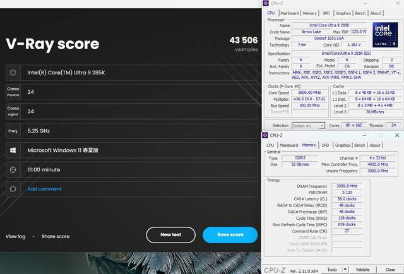Open the Tools dropdown arrow in CPU-Z
Viewport: 404px width, 274px height.
345,270
